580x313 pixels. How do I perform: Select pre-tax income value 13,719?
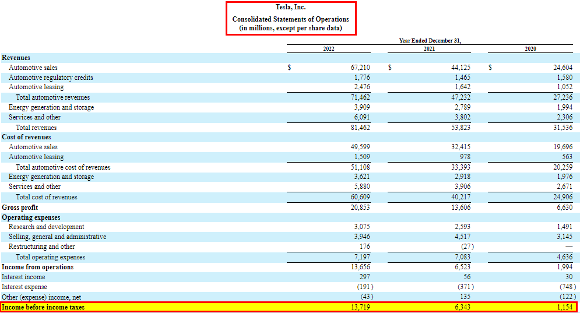360,307
